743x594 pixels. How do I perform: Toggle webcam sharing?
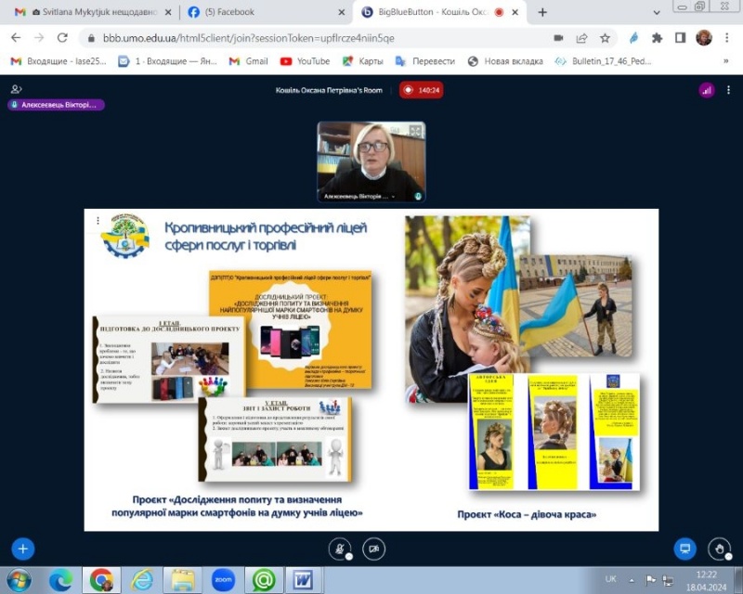pos(373,549)
